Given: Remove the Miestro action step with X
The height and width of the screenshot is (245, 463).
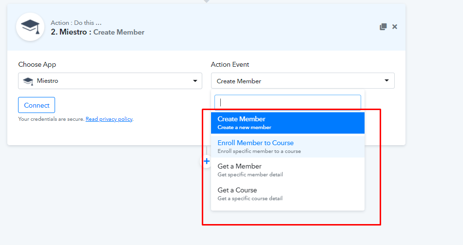Looking at the screenshot, I should point(395,27).
